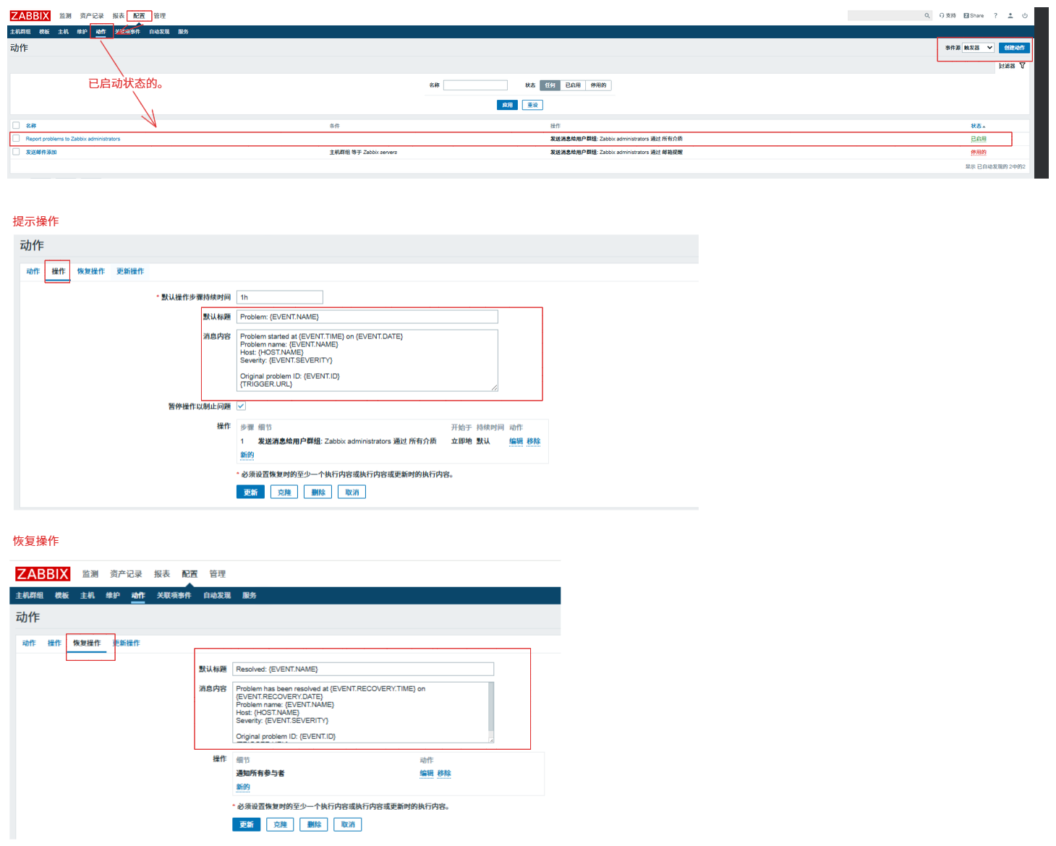The height and width of the screenshot is (846, 1056).
Task: Click the Resolved: {EVENT.NAME} default subject field
Action: 362,669
